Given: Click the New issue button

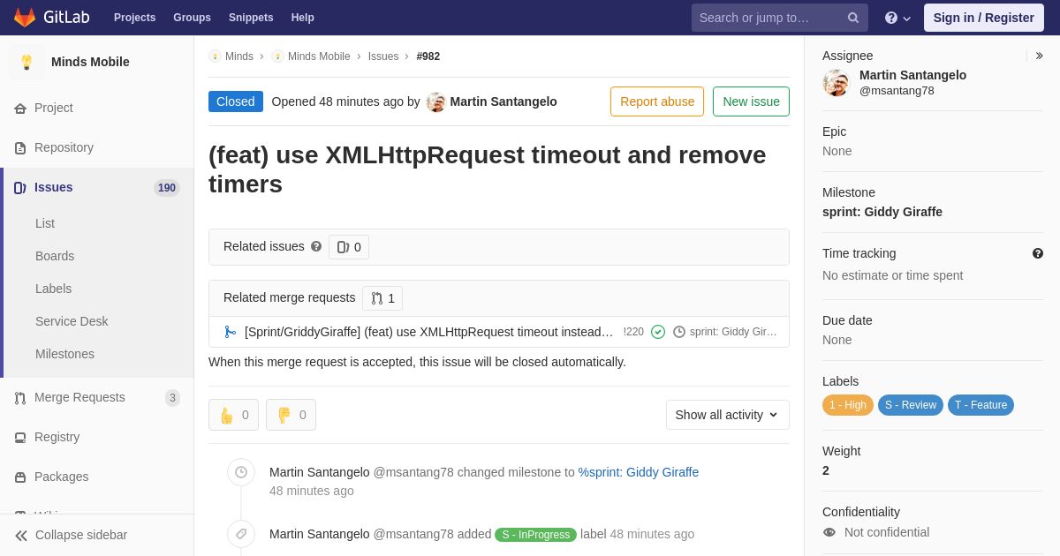Looking at the screenshot, I should coord(751,101).
